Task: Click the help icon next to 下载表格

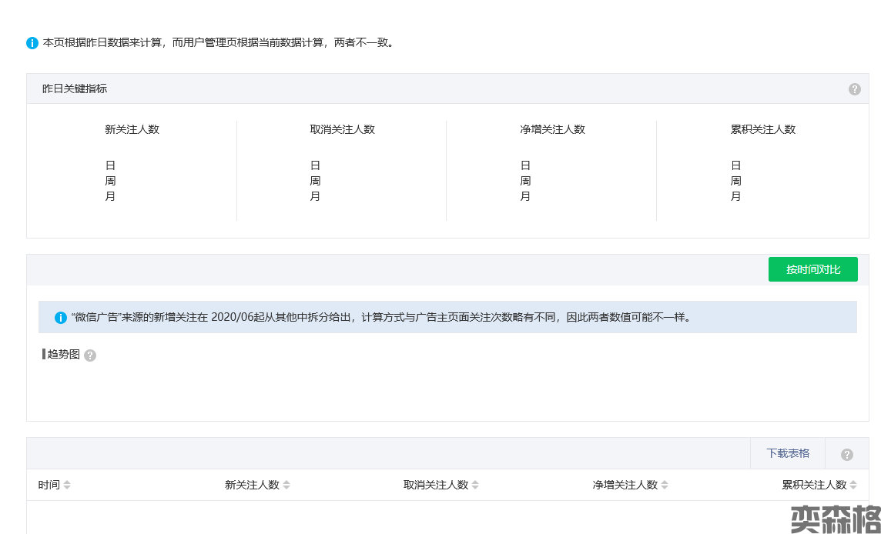Action: coord(847,455)
